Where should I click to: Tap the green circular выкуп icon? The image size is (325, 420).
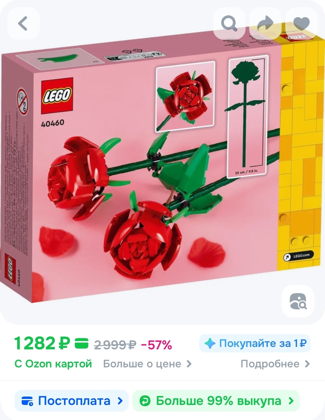tap(145, 401)
